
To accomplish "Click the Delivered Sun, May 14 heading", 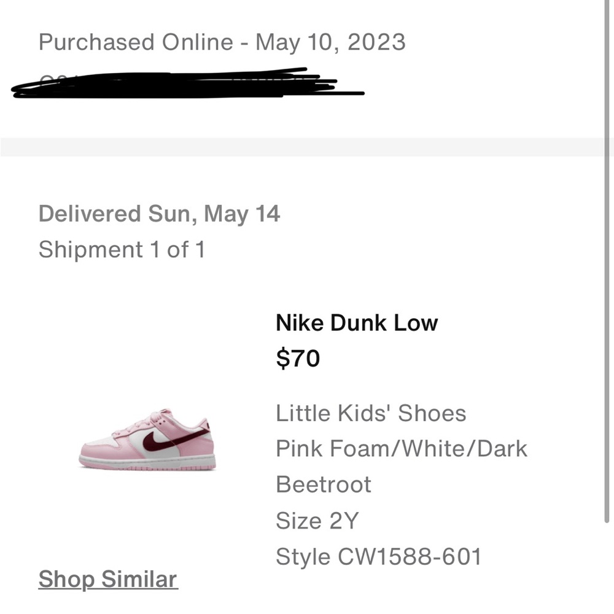I will click(159, 214).
